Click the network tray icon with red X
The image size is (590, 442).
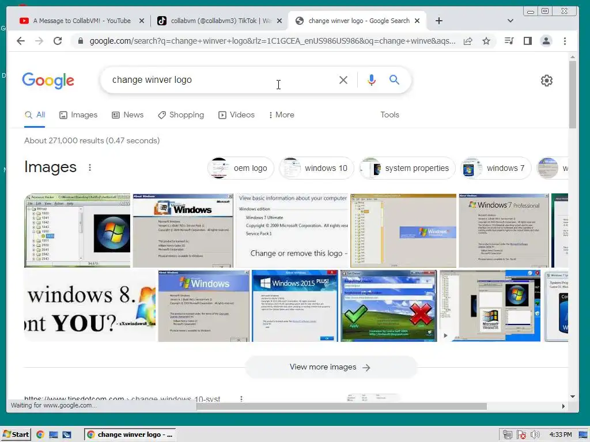[x=521, y=435]
